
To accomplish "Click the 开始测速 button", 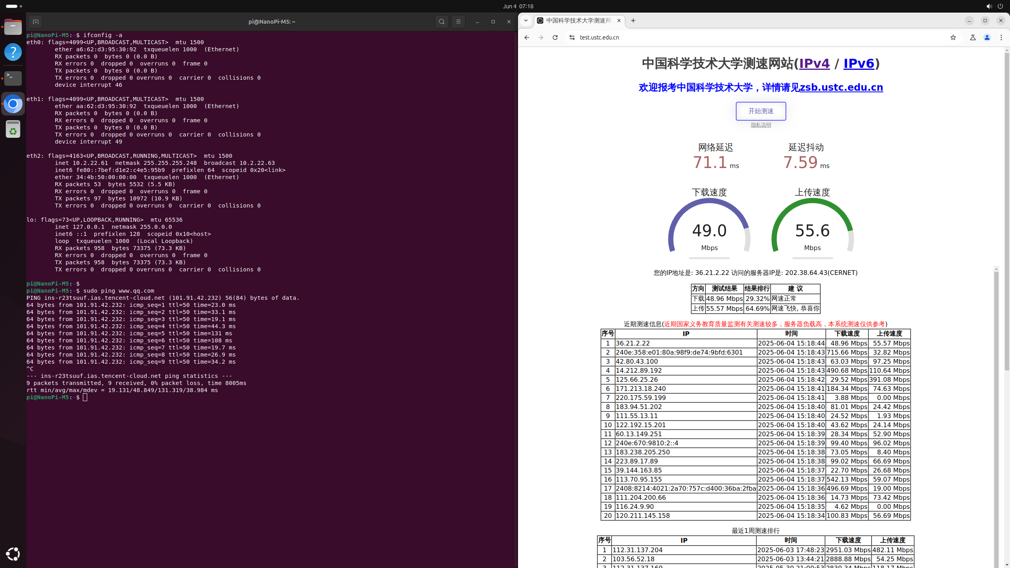I will pyautogui.click(x=761, y=111).
